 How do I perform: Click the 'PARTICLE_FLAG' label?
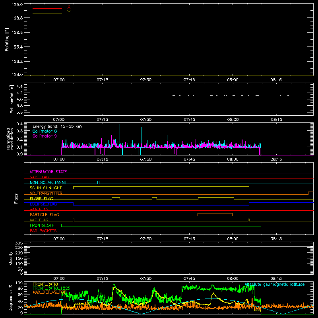click(x=45, y=214)
